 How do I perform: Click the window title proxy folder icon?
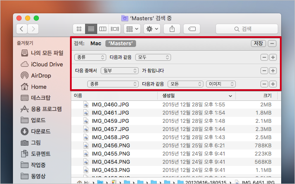(124, 18)
